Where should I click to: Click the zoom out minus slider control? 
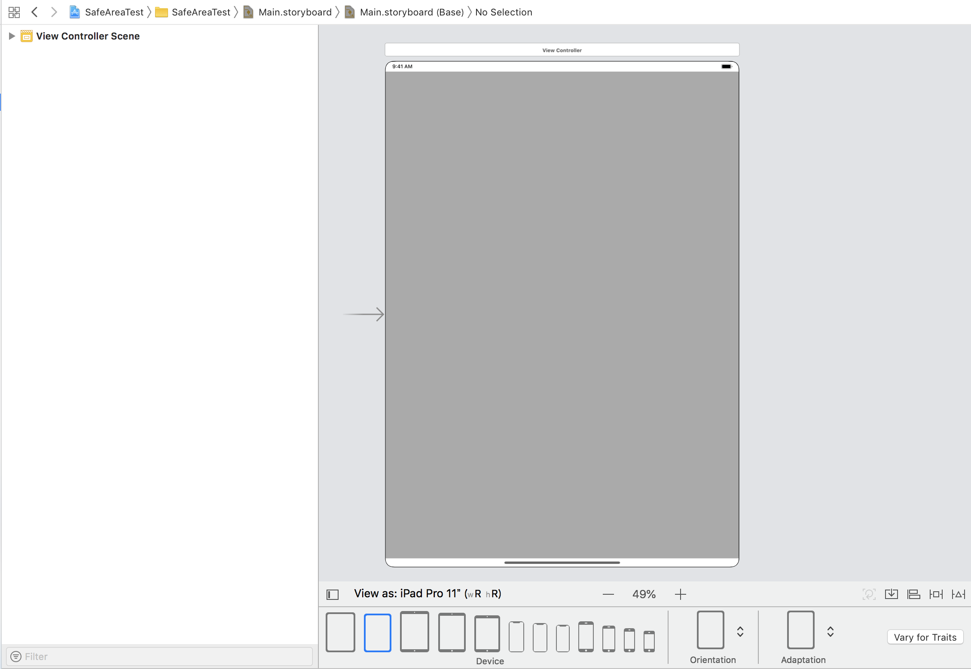tap(608, 594)
